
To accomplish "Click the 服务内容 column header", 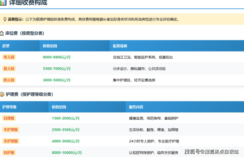I will 136,107.
